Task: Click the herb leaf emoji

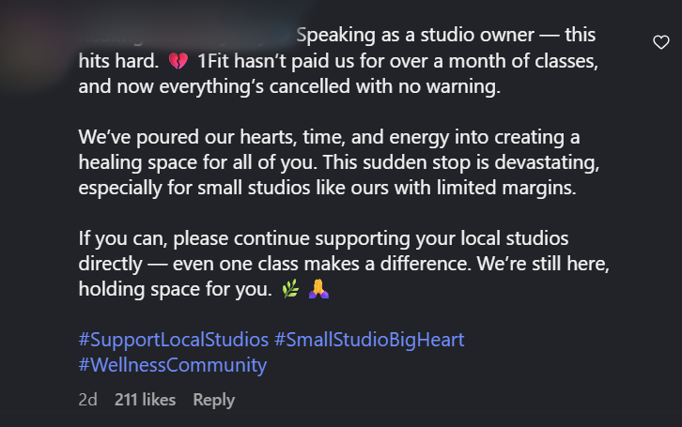Action: 290,290
